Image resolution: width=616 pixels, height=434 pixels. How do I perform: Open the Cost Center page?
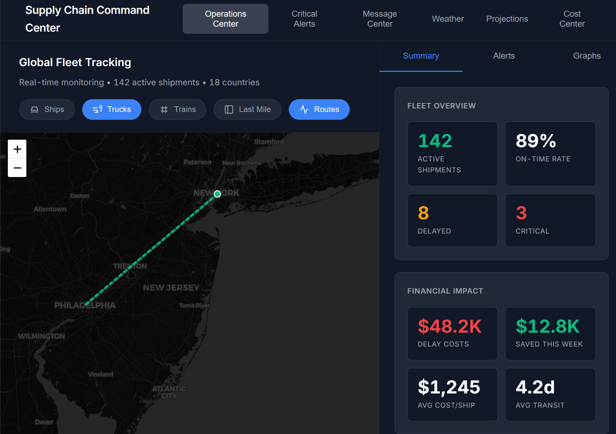572,19
